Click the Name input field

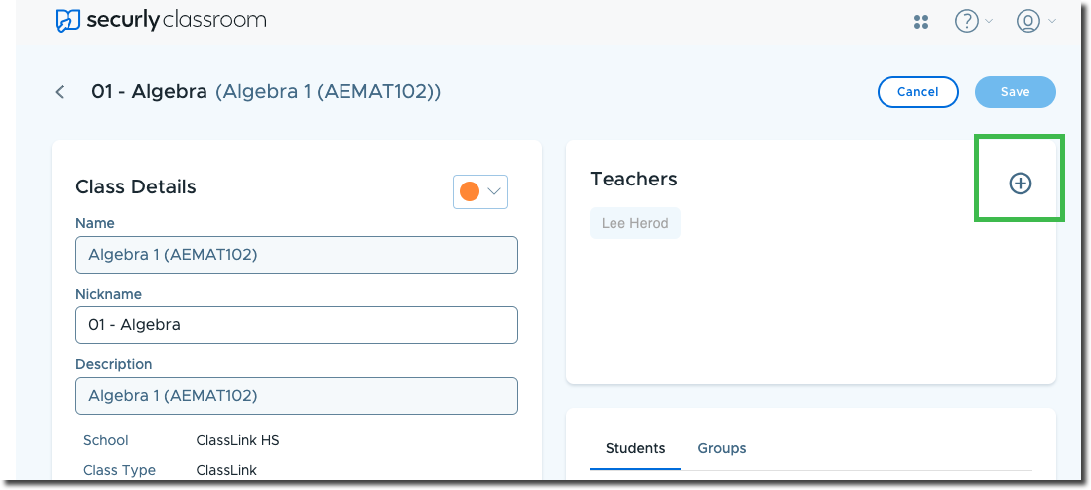[x=296, y=255]
